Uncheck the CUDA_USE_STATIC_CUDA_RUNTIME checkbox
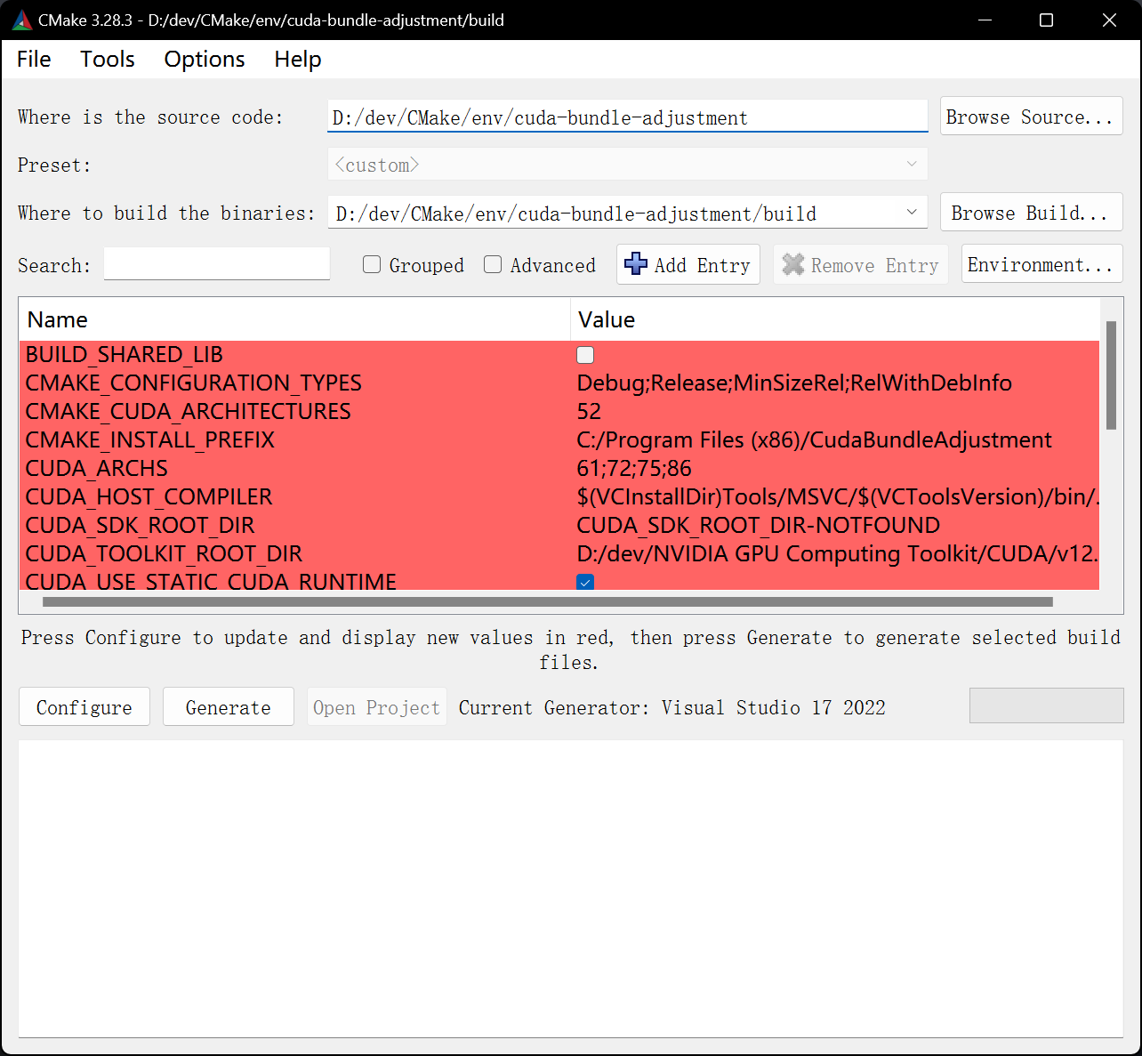 pyautogui.click(x=585, y=582)
